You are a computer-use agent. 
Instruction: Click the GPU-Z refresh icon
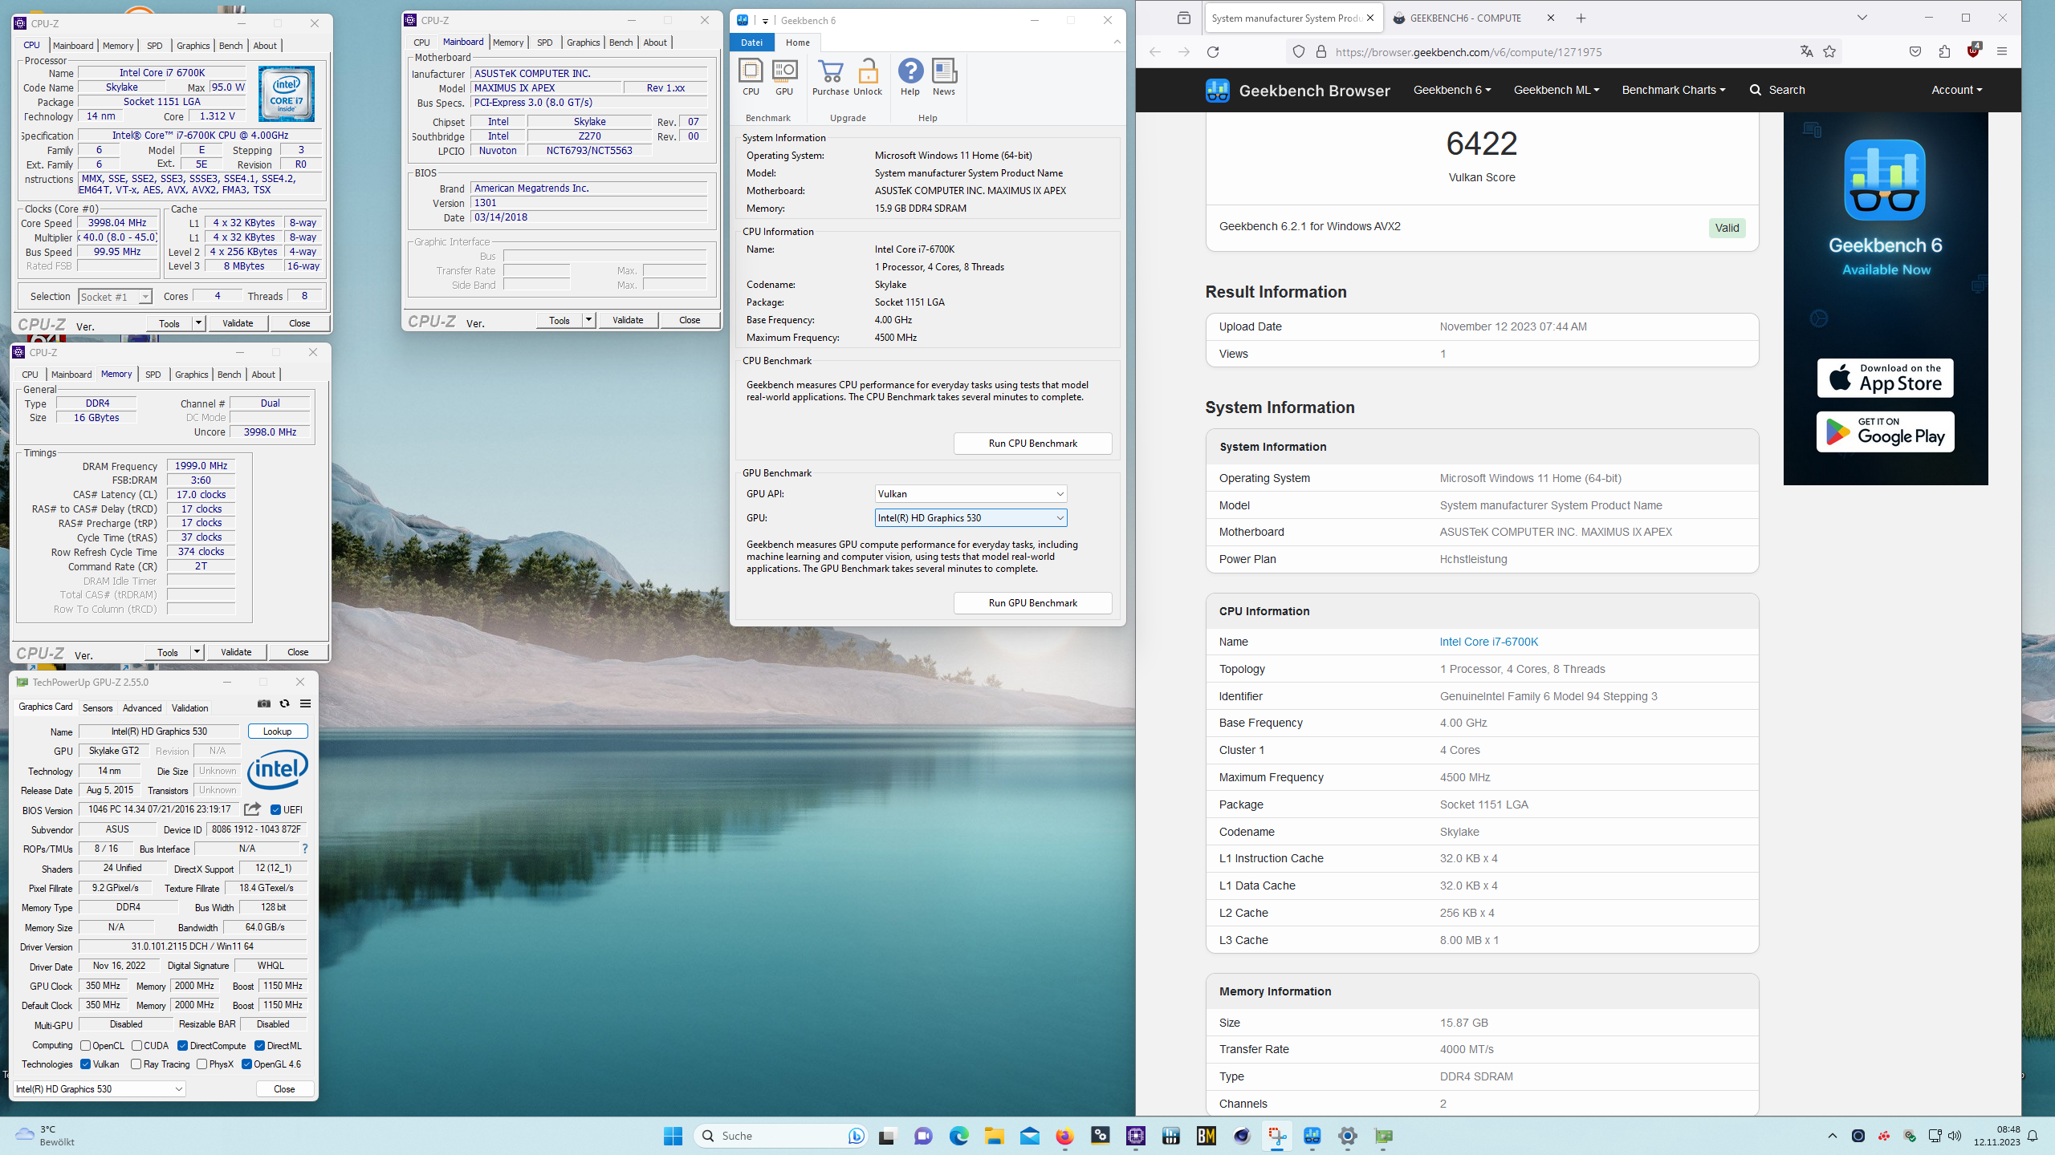(284, 703)
